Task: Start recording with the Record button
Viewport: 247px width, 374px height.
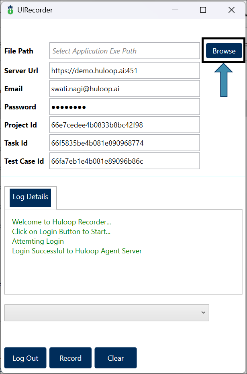Action: point(70,358)
